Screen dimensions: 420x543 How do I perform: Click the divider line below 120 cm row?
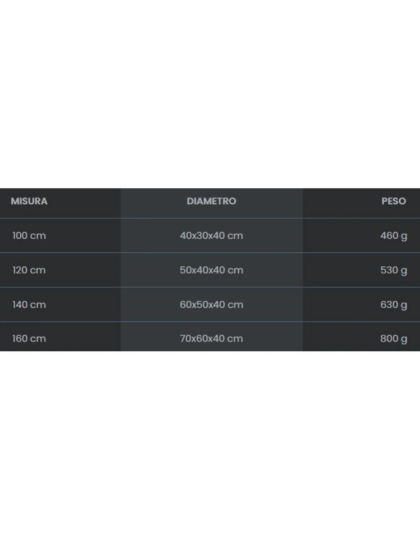(210, 287)
